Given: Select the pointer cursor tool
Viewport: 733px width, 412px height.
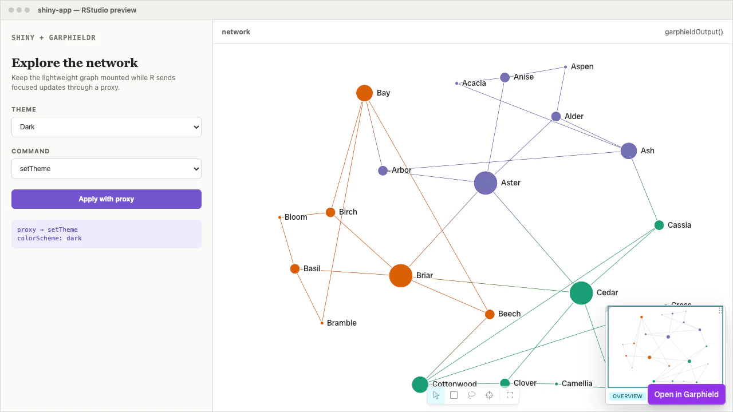Looking at the screenshot, I should (436, 395).
